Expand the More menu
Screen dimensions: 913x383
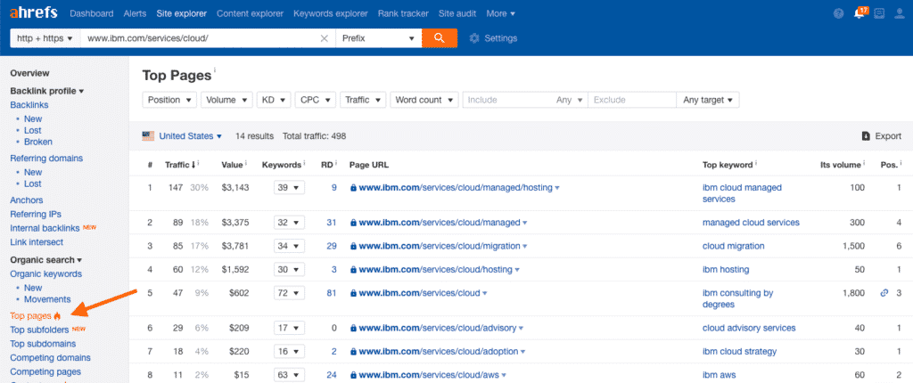pyautogui.click(x=501, y=13)
